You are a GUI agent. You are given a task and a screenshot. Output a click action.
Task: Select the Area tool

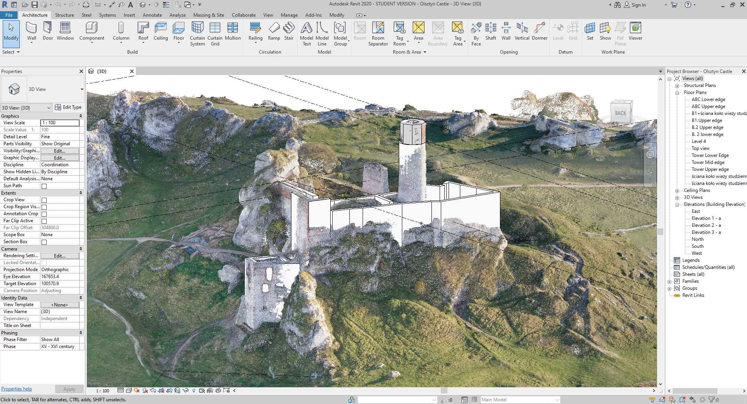click(x=418, y=32)
